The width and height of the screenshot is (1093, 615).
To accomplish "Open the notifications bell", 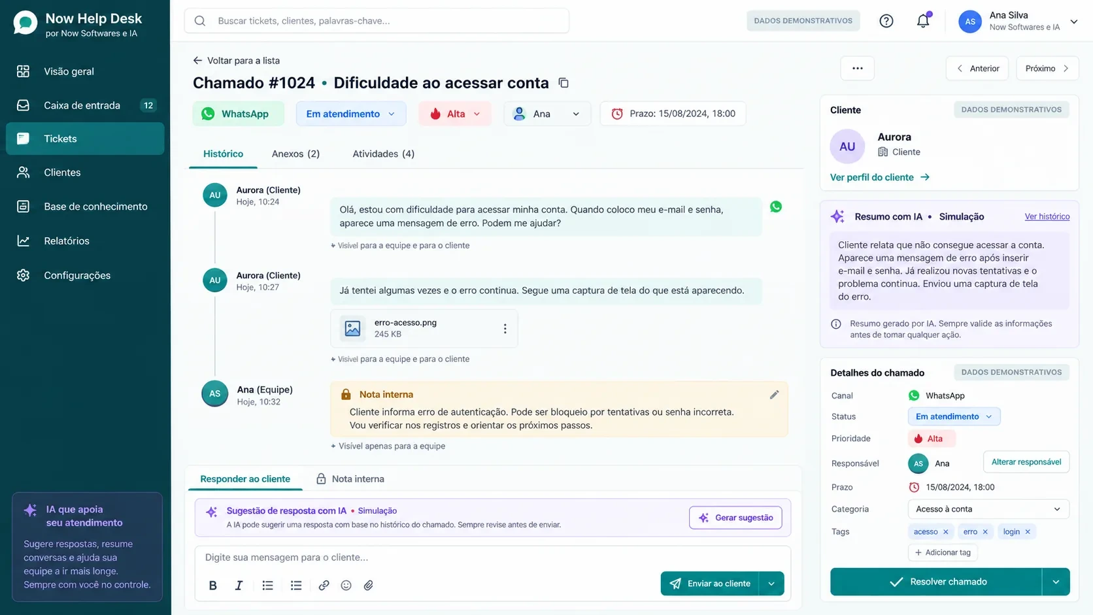I will pos(923,21).
